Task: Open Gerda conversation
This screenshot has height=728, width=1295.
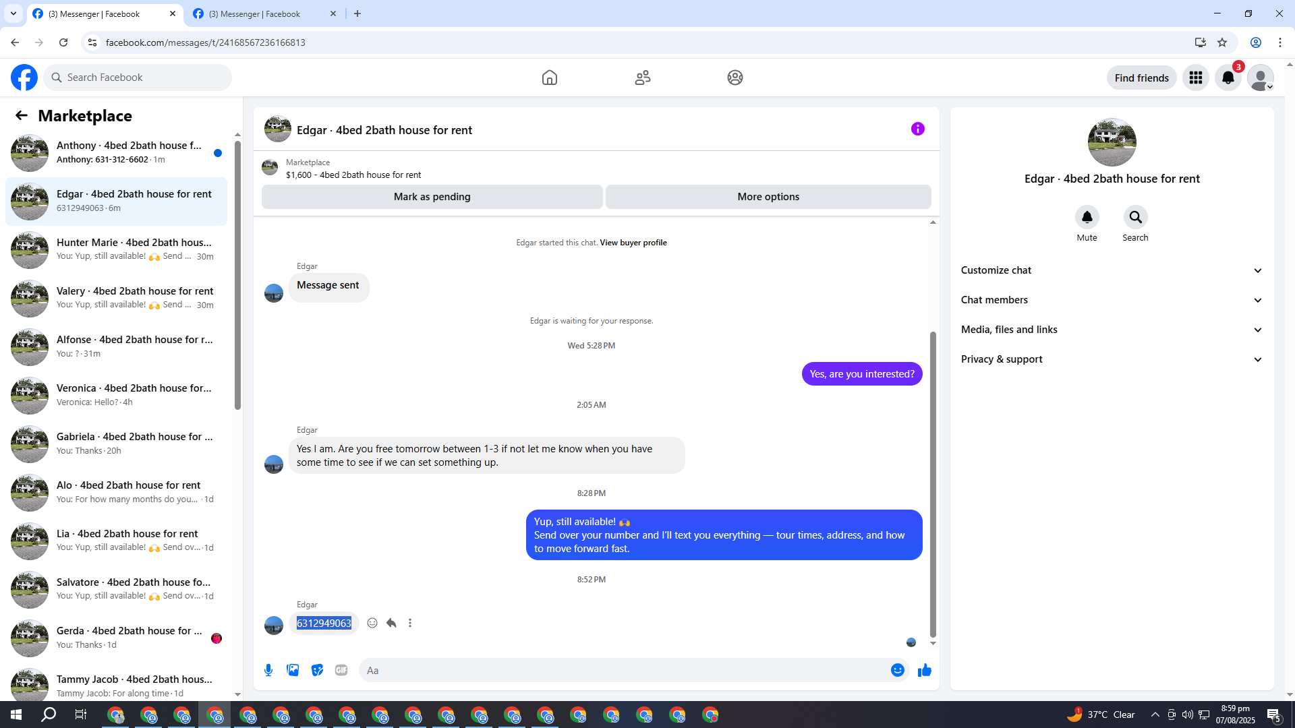Action: point(116,638)
